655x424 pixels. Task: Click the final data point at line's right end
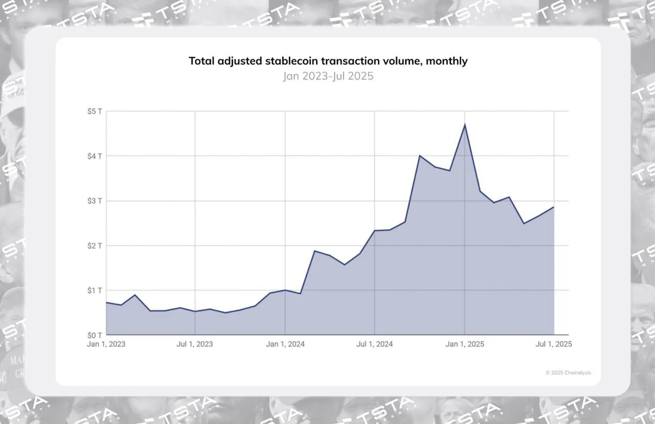[554, 207]
